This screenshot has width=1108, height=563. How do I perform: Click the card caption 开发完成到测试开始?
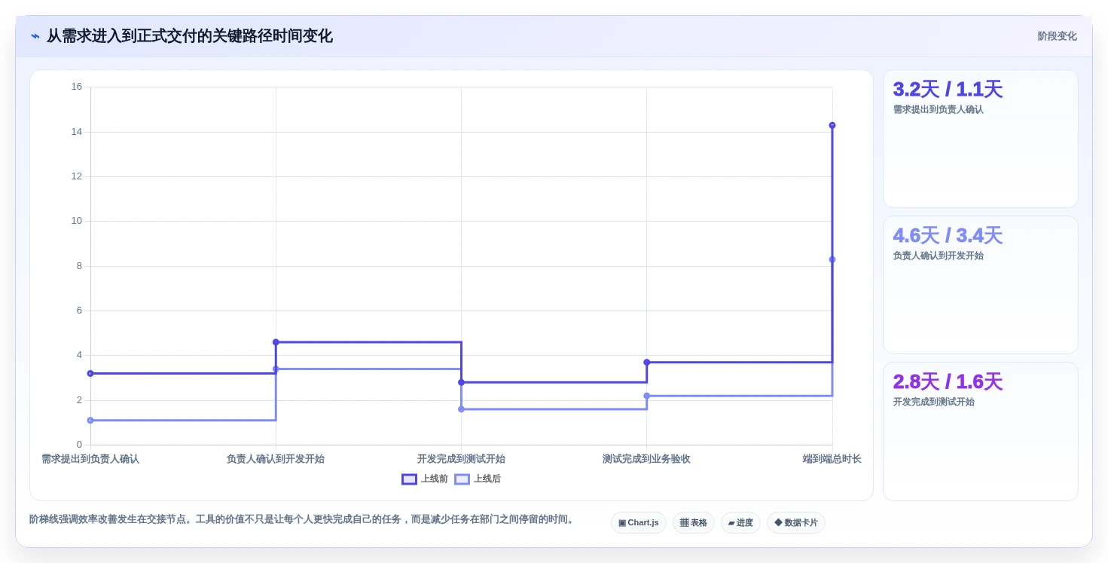point(933,402)
